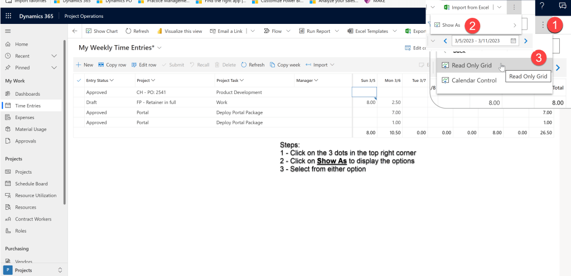Open the My Weekly Time Entries view dropdown
This screenshot has width=571, height=276.
(x=159, y=48)
